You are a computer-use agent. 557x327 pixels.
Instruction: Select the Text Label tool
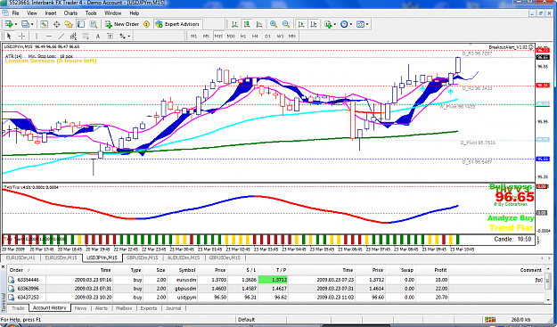[111, 36]
